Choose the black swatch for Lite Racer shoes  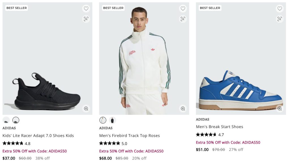tap(16, 120)
